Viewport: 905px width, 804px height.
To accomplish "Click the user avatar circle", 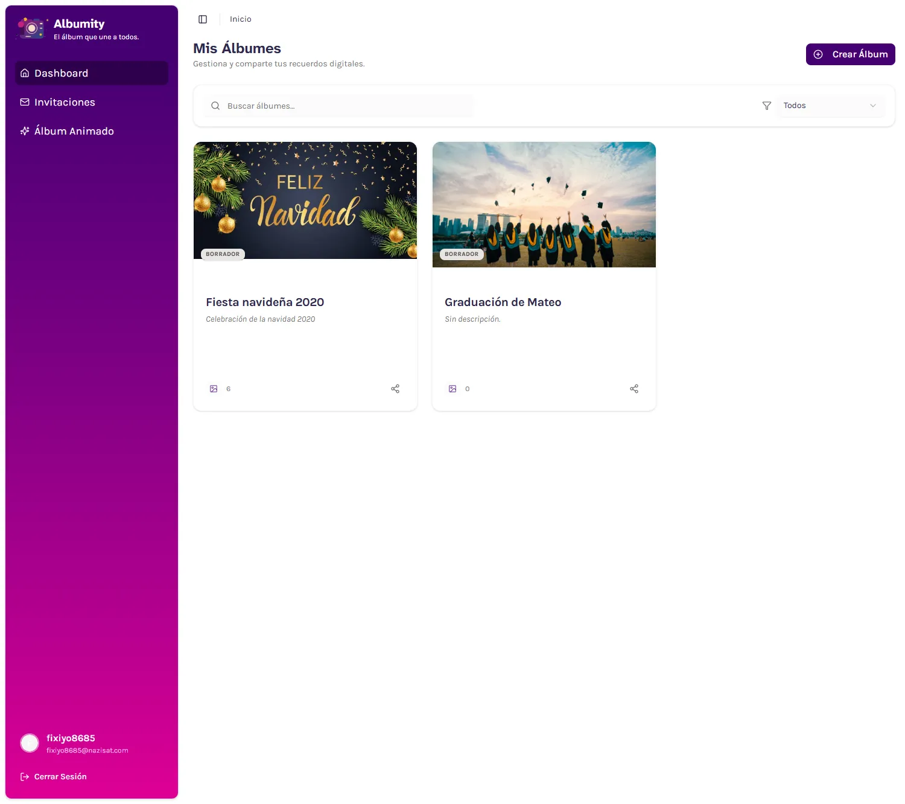I will point(30,743).
